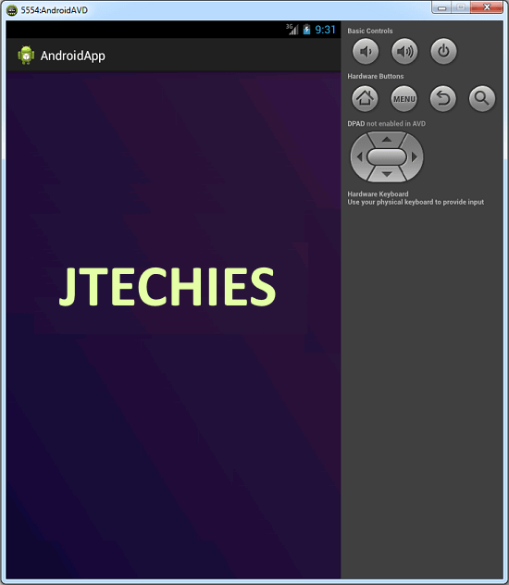Tap the hardware Home button
The height and width of the screenshot is (585, 509).
[365, 99]
